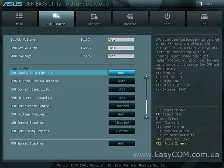The height and width of the screenshot is (168, 224).
Task: Click the 2.500V value
Action: pyautogui.click(x=86, y=56)
